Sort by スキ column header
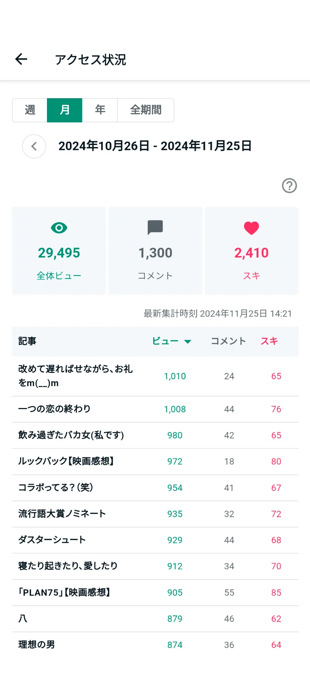Screen dimensions: 310x689 tap(269, 341)
